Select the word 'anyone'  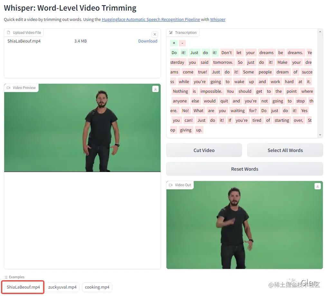[x=180, y=101]
